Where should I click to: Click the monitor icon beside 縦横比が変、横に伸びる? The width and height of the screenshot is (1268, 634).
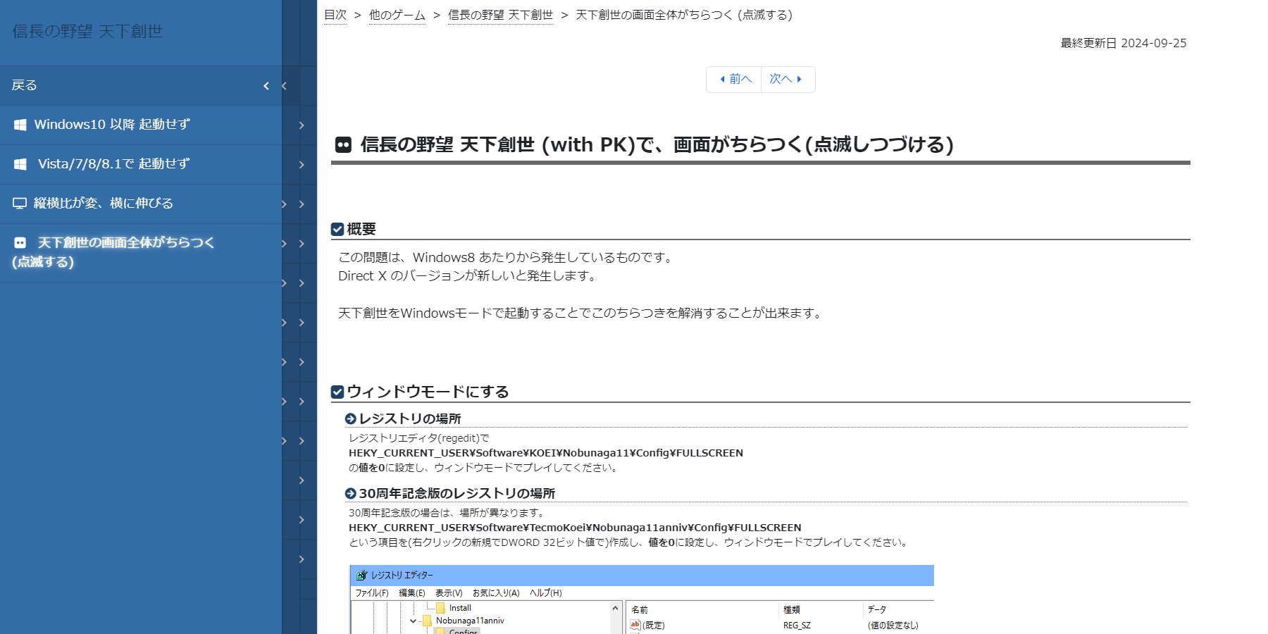coord(20,204)
